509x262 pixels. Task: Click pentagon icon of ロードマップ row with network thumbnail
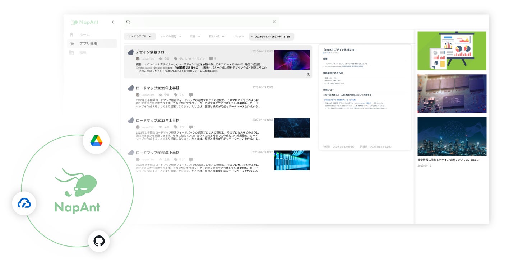tap(131, 120)
